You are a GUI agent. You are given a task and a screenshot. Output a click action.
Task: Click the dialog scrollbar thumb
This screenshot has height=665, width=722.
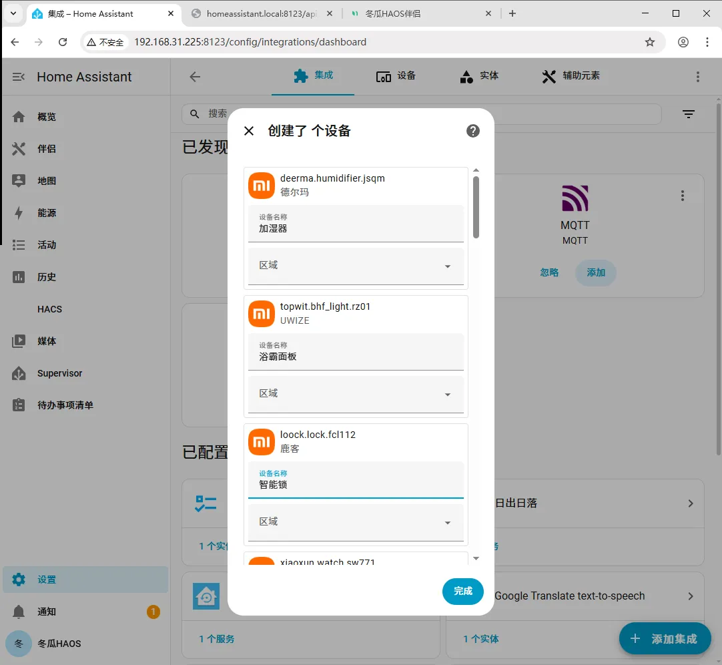476,208
